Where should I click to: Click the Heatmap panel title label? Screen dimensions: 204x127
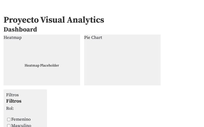coord(12,37)
